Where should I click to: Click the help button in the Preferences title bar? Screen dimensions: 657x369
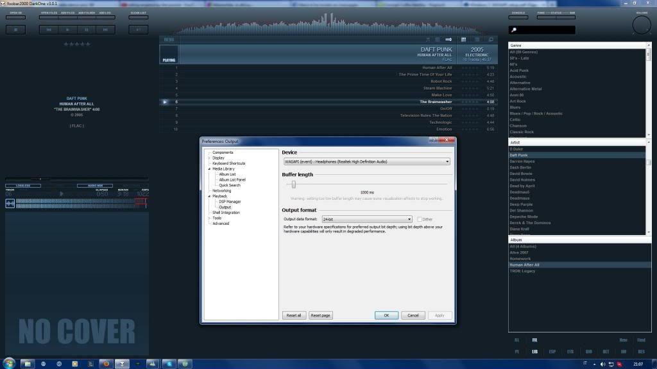point(433,140)
